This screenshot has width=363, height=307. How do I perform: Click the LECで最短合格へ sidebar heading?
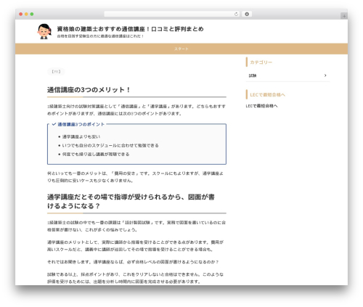click(x=267, y=94)
